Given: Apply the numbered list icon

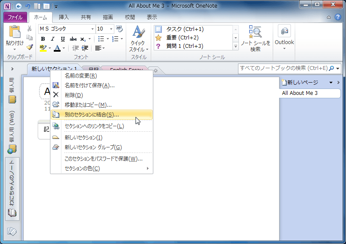Looking at the screenshot, I should (x=115, y=39).
